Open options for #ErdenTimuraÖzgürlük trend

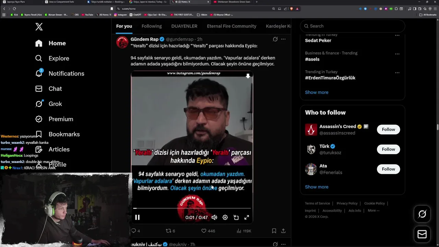[397, 73]
